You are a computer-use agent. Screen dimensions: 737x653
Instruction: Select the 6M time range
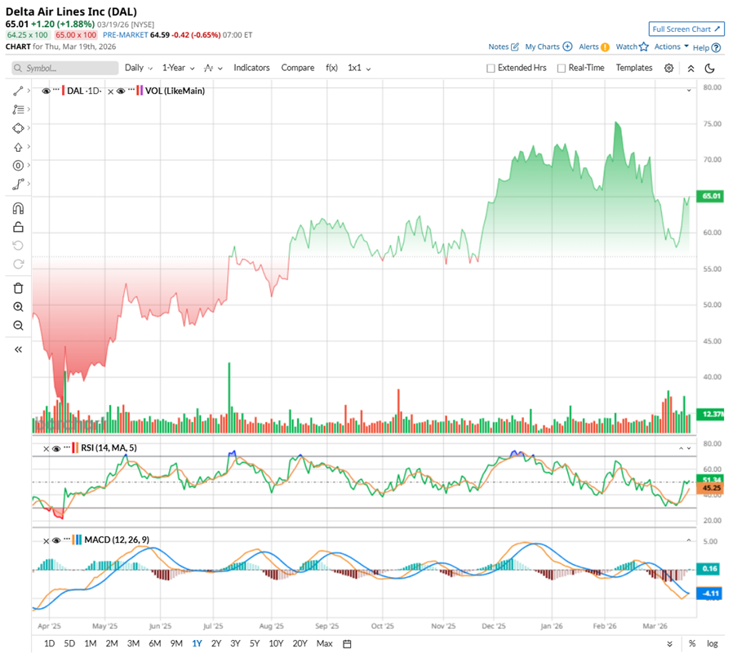click(154, 643)
